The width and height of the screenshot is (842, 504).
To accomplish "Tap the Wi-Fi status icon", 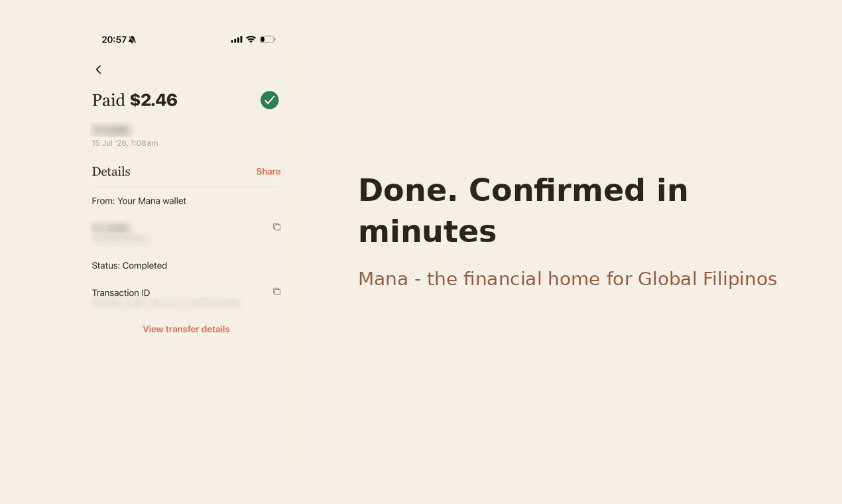I will [251, 40].
